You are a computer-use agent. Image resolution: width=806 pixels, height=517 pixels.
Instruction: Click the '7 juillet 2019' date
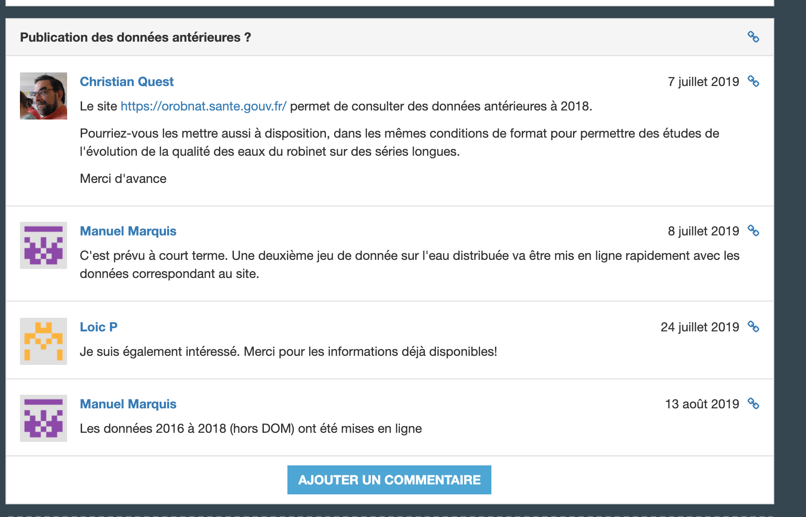[x=703, y=81]
